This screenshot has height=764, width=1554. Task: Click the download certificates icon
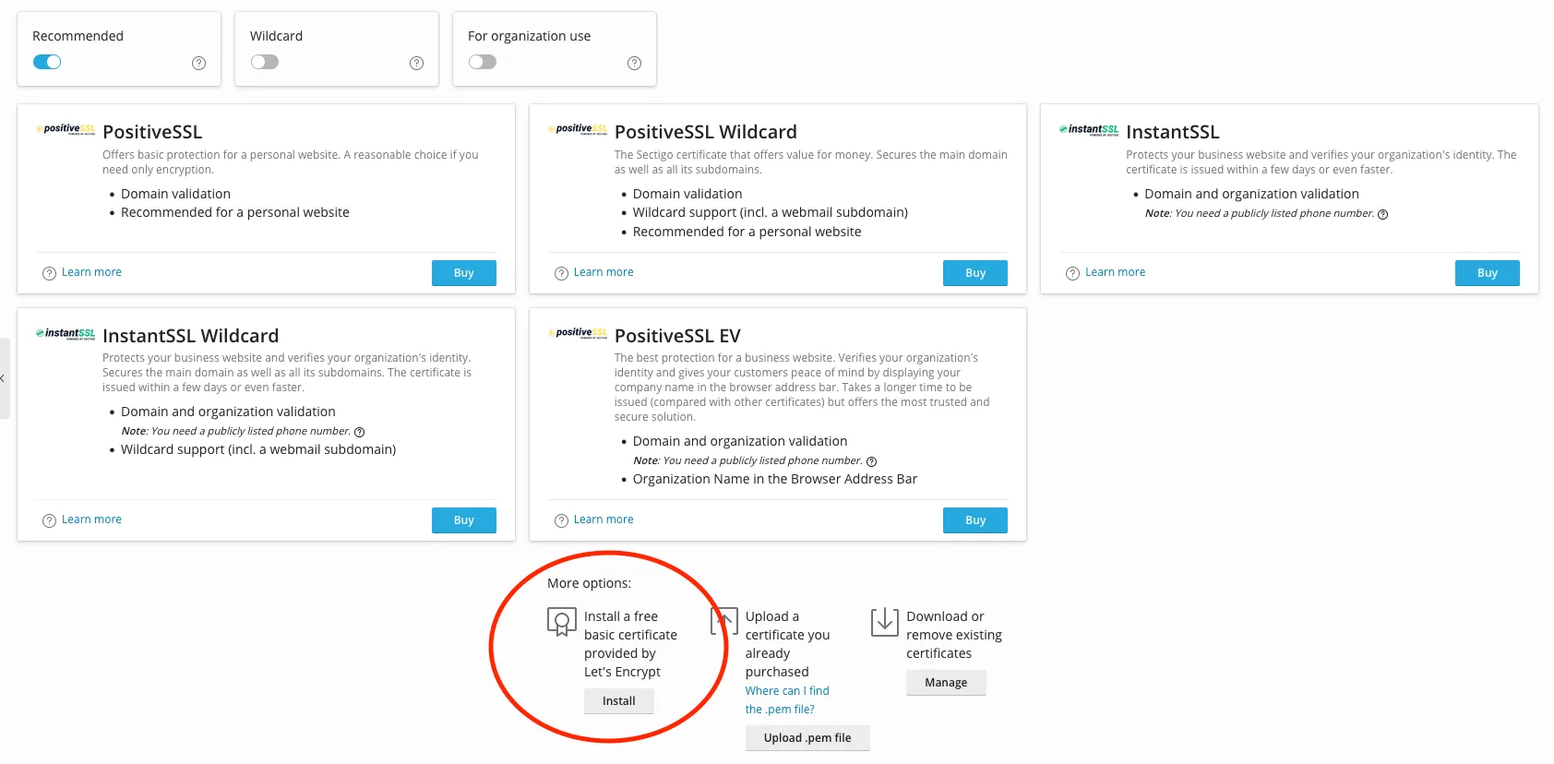[x=884, y=622]
